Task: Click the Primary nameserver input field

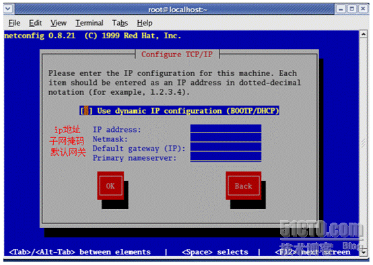Action: (x=226, y=157)
